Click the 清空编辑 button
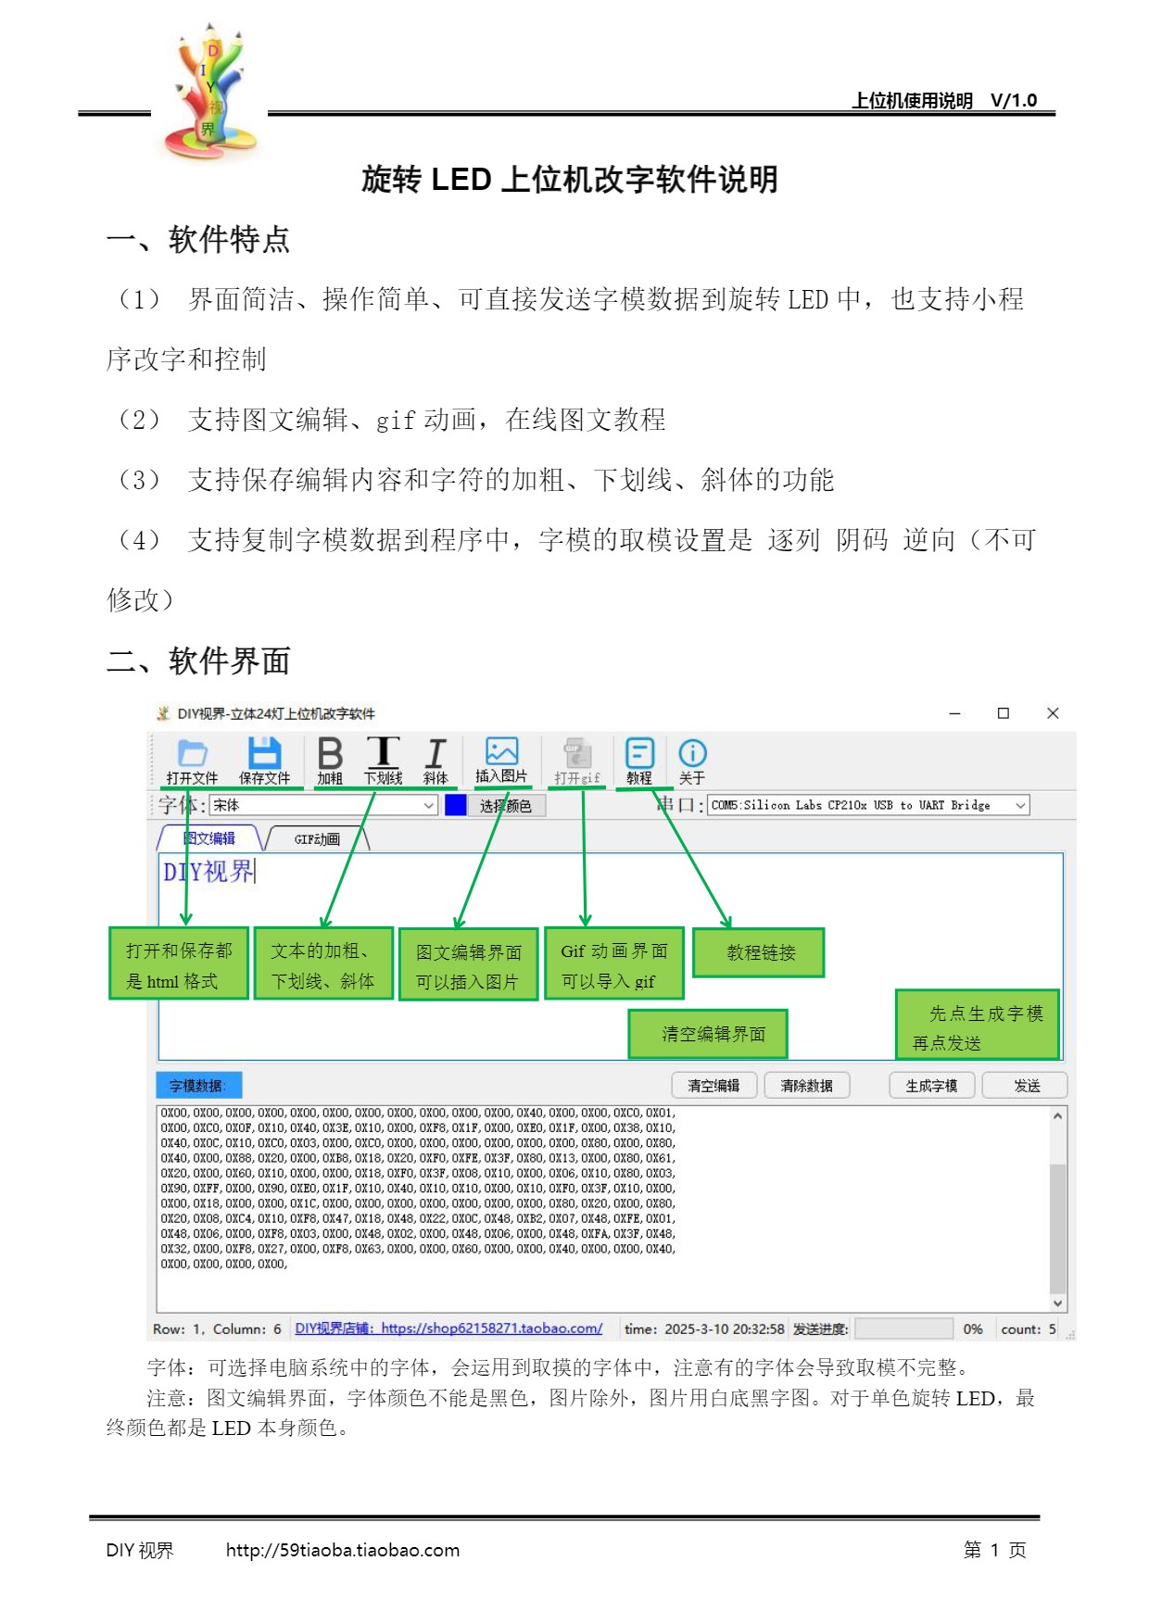This screenshot has width=1149, height=1624. 713,1086
